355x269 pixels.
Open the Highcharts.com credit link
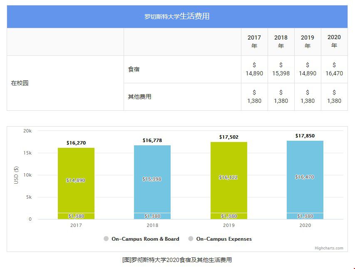pos(329,248)
